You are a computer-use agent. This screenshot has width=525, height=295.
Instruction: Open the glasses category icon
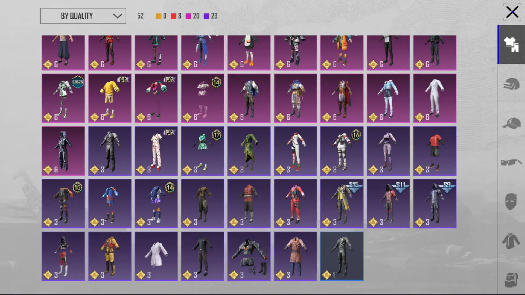pyautogui.click(x=511, y=163)
